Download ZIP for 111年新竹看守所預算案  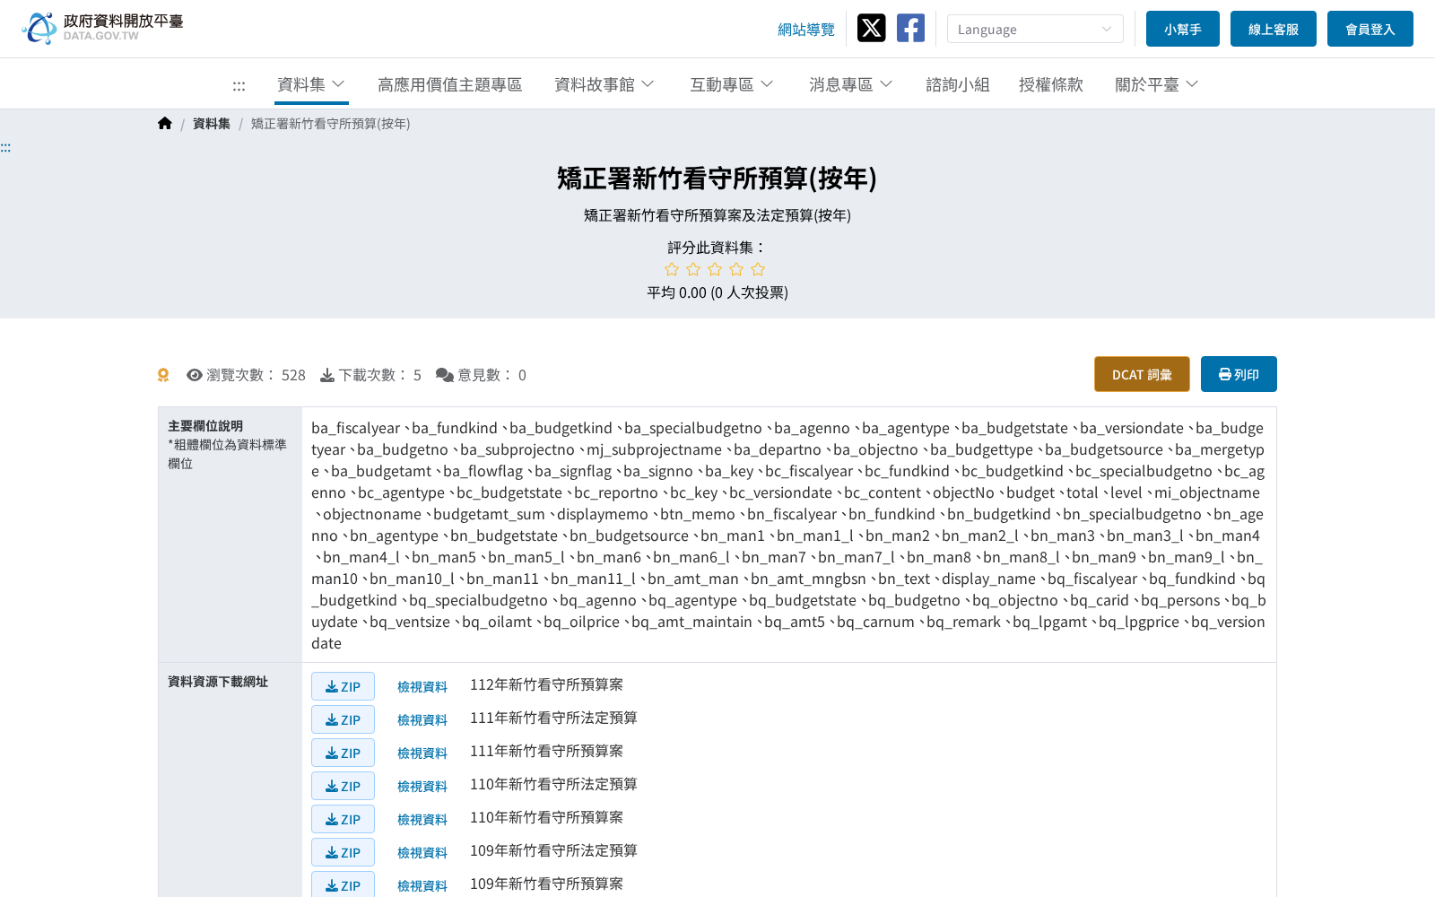pos(343,753)
